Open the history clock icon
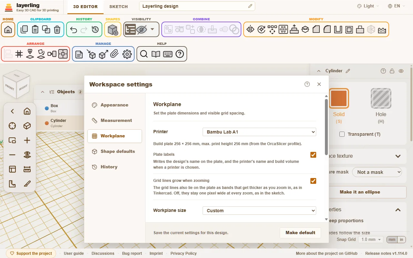This screenshot has height=258, width=413. click(x=95, y=29)
